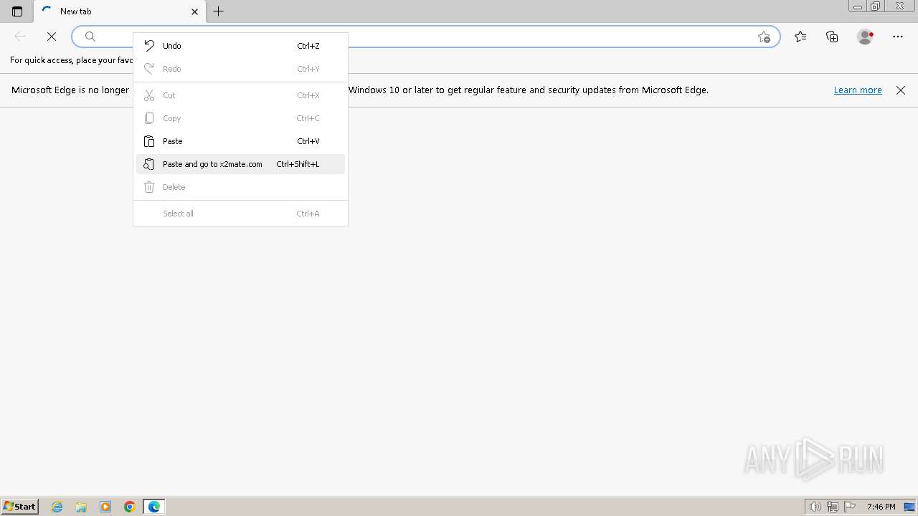This screenshot has height=516, width=918.
Task: Open the Collections icon
Action: (x=832, y=37)
